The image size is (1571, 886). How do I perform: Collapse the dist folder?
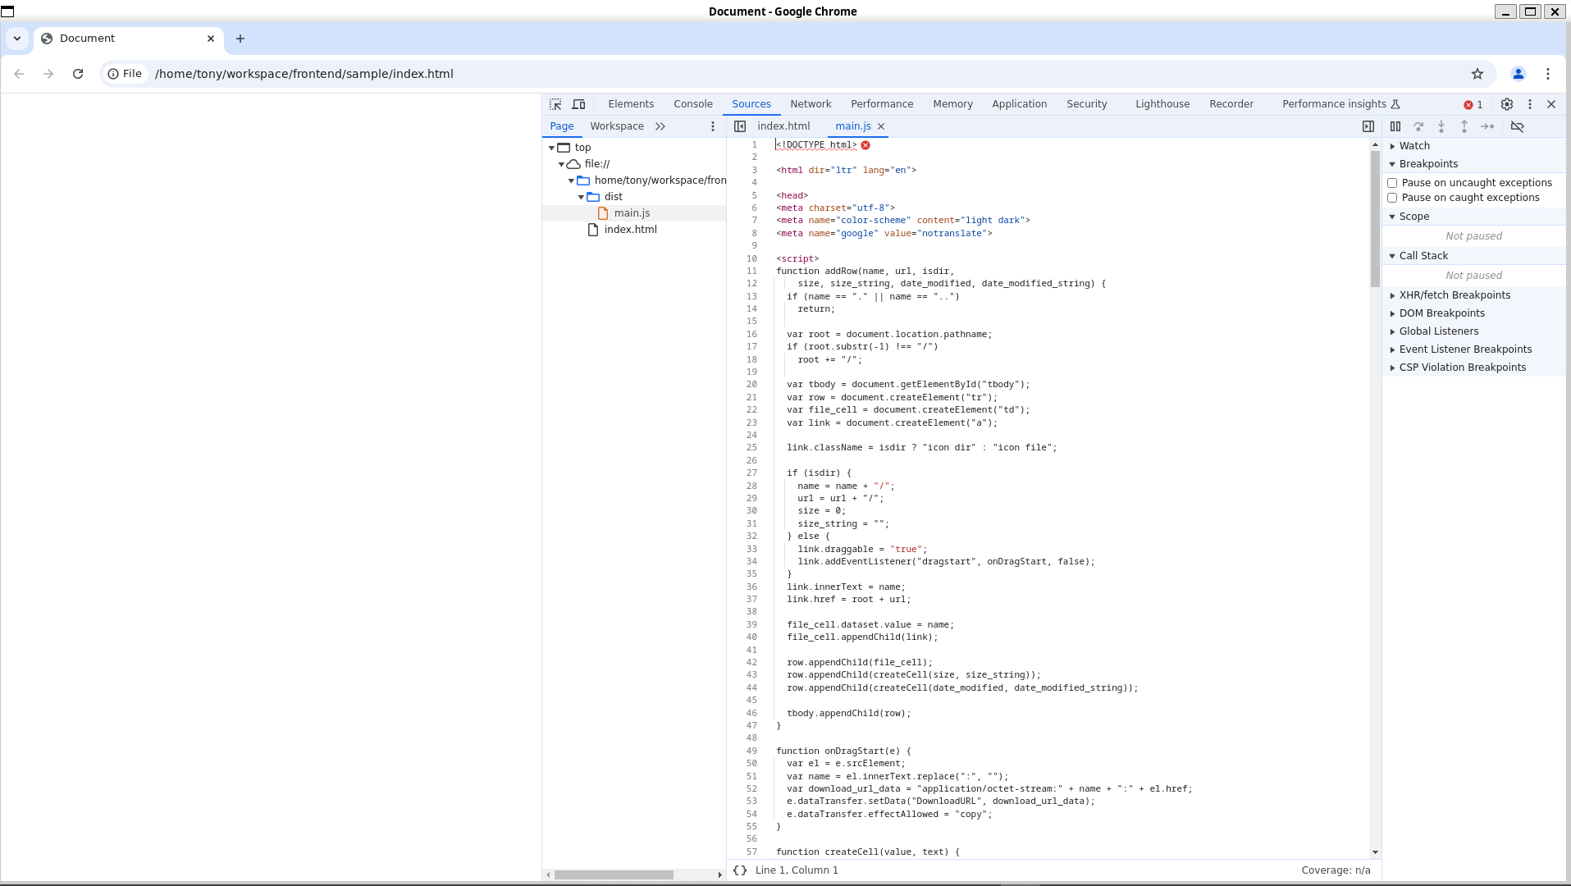[x=582, y=197]
